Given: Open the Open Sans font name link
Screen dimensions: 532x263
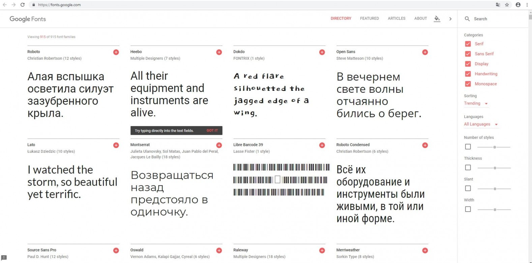Looking at the screenshot, I should pyautogui.click(x=346, y=52).
